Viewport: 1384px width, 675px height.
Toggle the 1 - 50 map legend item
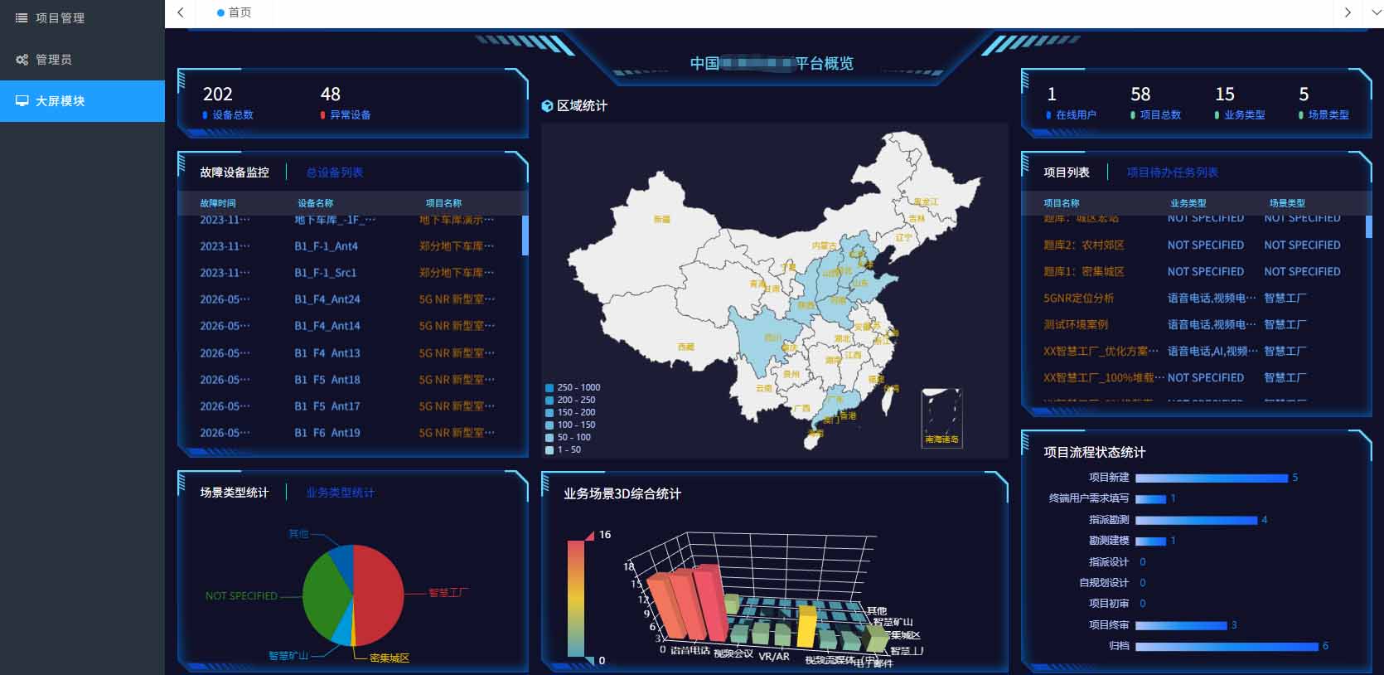click(564, 449)
